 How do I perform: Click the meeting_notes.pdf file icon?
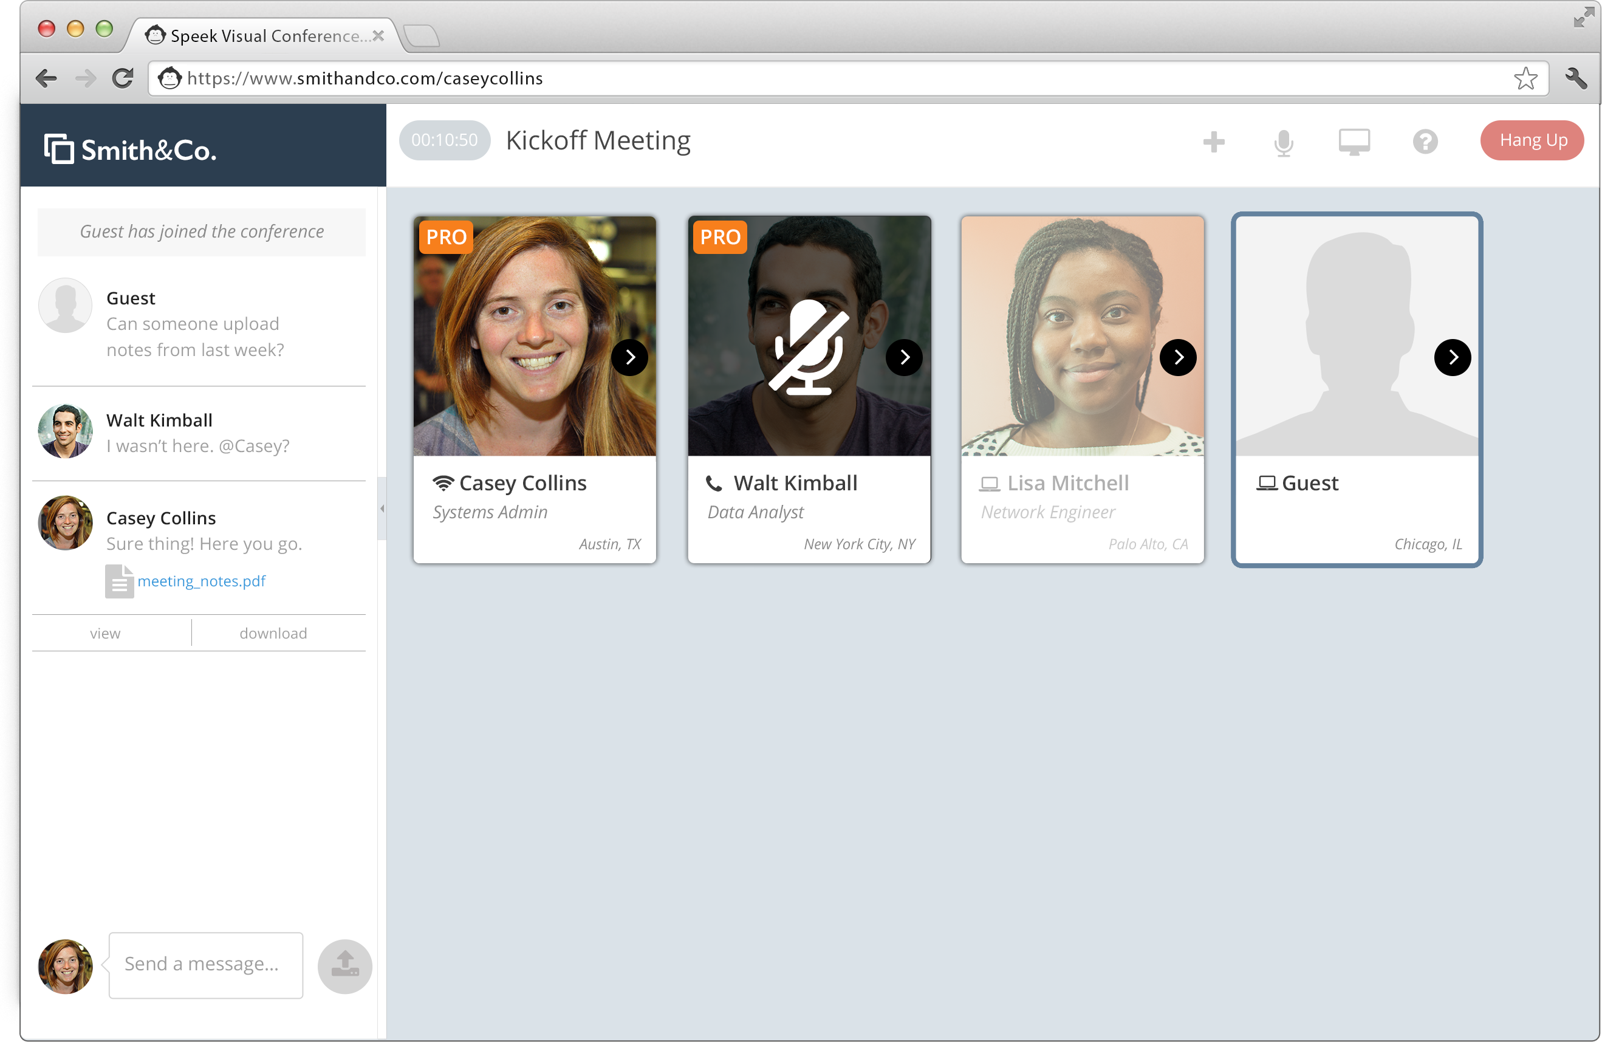119,581
